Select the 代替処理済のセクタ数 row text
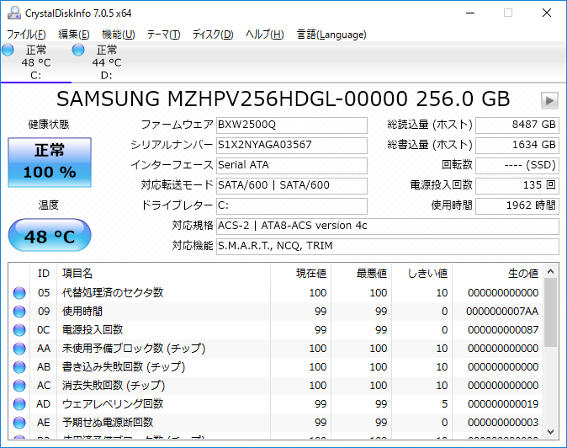 [113, 293]
